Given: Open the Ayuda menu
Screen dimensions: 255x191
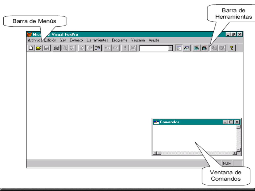Looking at the screenshot, I should pyautogui.click(x=154, y=40).
